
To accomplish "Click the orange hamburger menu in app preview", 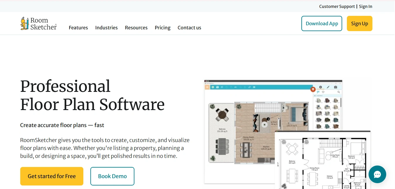I will pyautogui.click(x=207, y=87).
